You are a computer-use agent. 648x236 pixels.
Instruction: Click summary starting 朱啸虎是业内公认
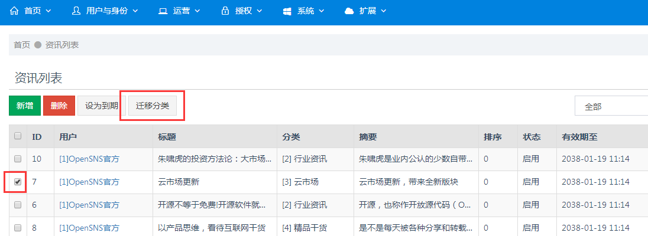tap(416, 159)
